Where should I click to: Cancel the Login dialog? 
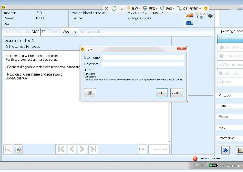[x=177, y=93]
